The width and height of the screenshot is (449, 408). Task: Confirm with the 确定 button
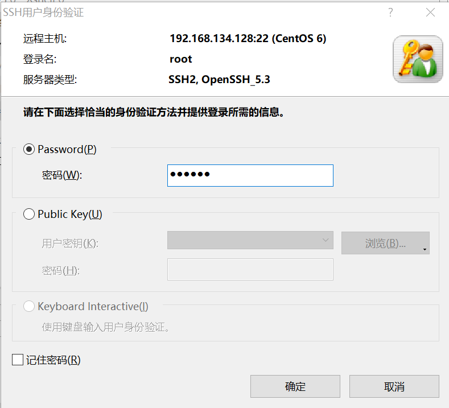tap(295, 386)
